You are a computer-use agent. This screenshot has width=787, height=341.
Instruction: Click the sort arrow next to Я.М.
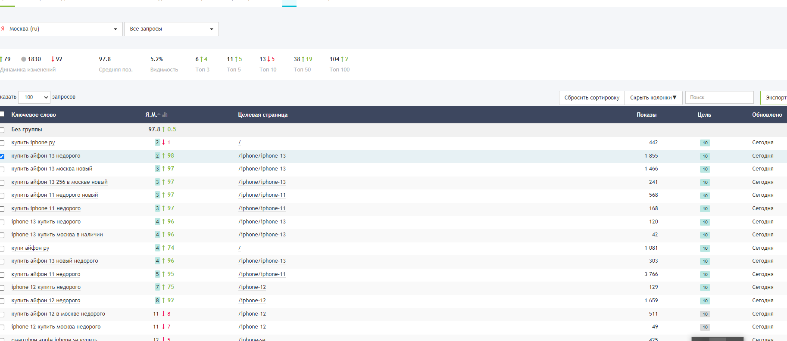coord(159,115)
